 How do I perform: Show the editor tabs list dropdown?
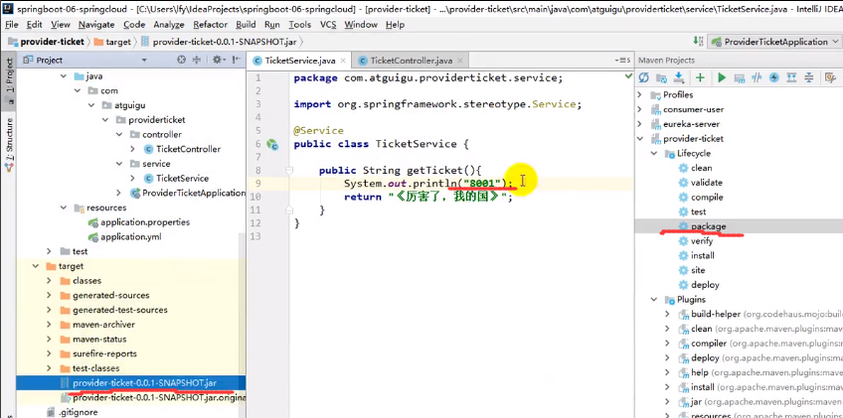tap(624, 61)
